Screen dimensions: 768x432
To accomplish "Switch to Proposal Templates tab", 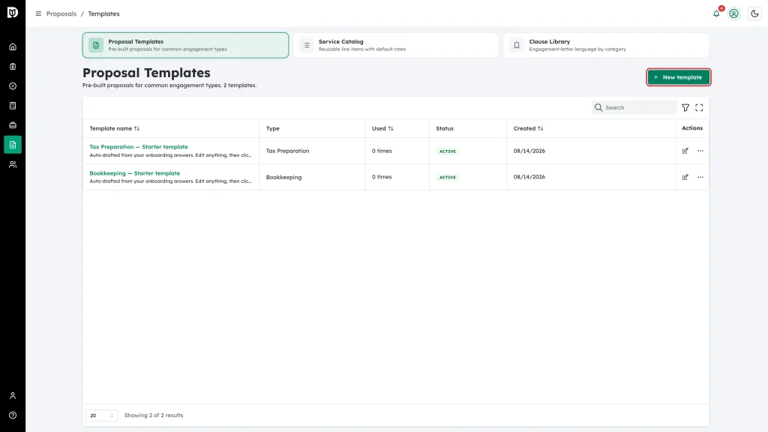I will coord(186,45).
